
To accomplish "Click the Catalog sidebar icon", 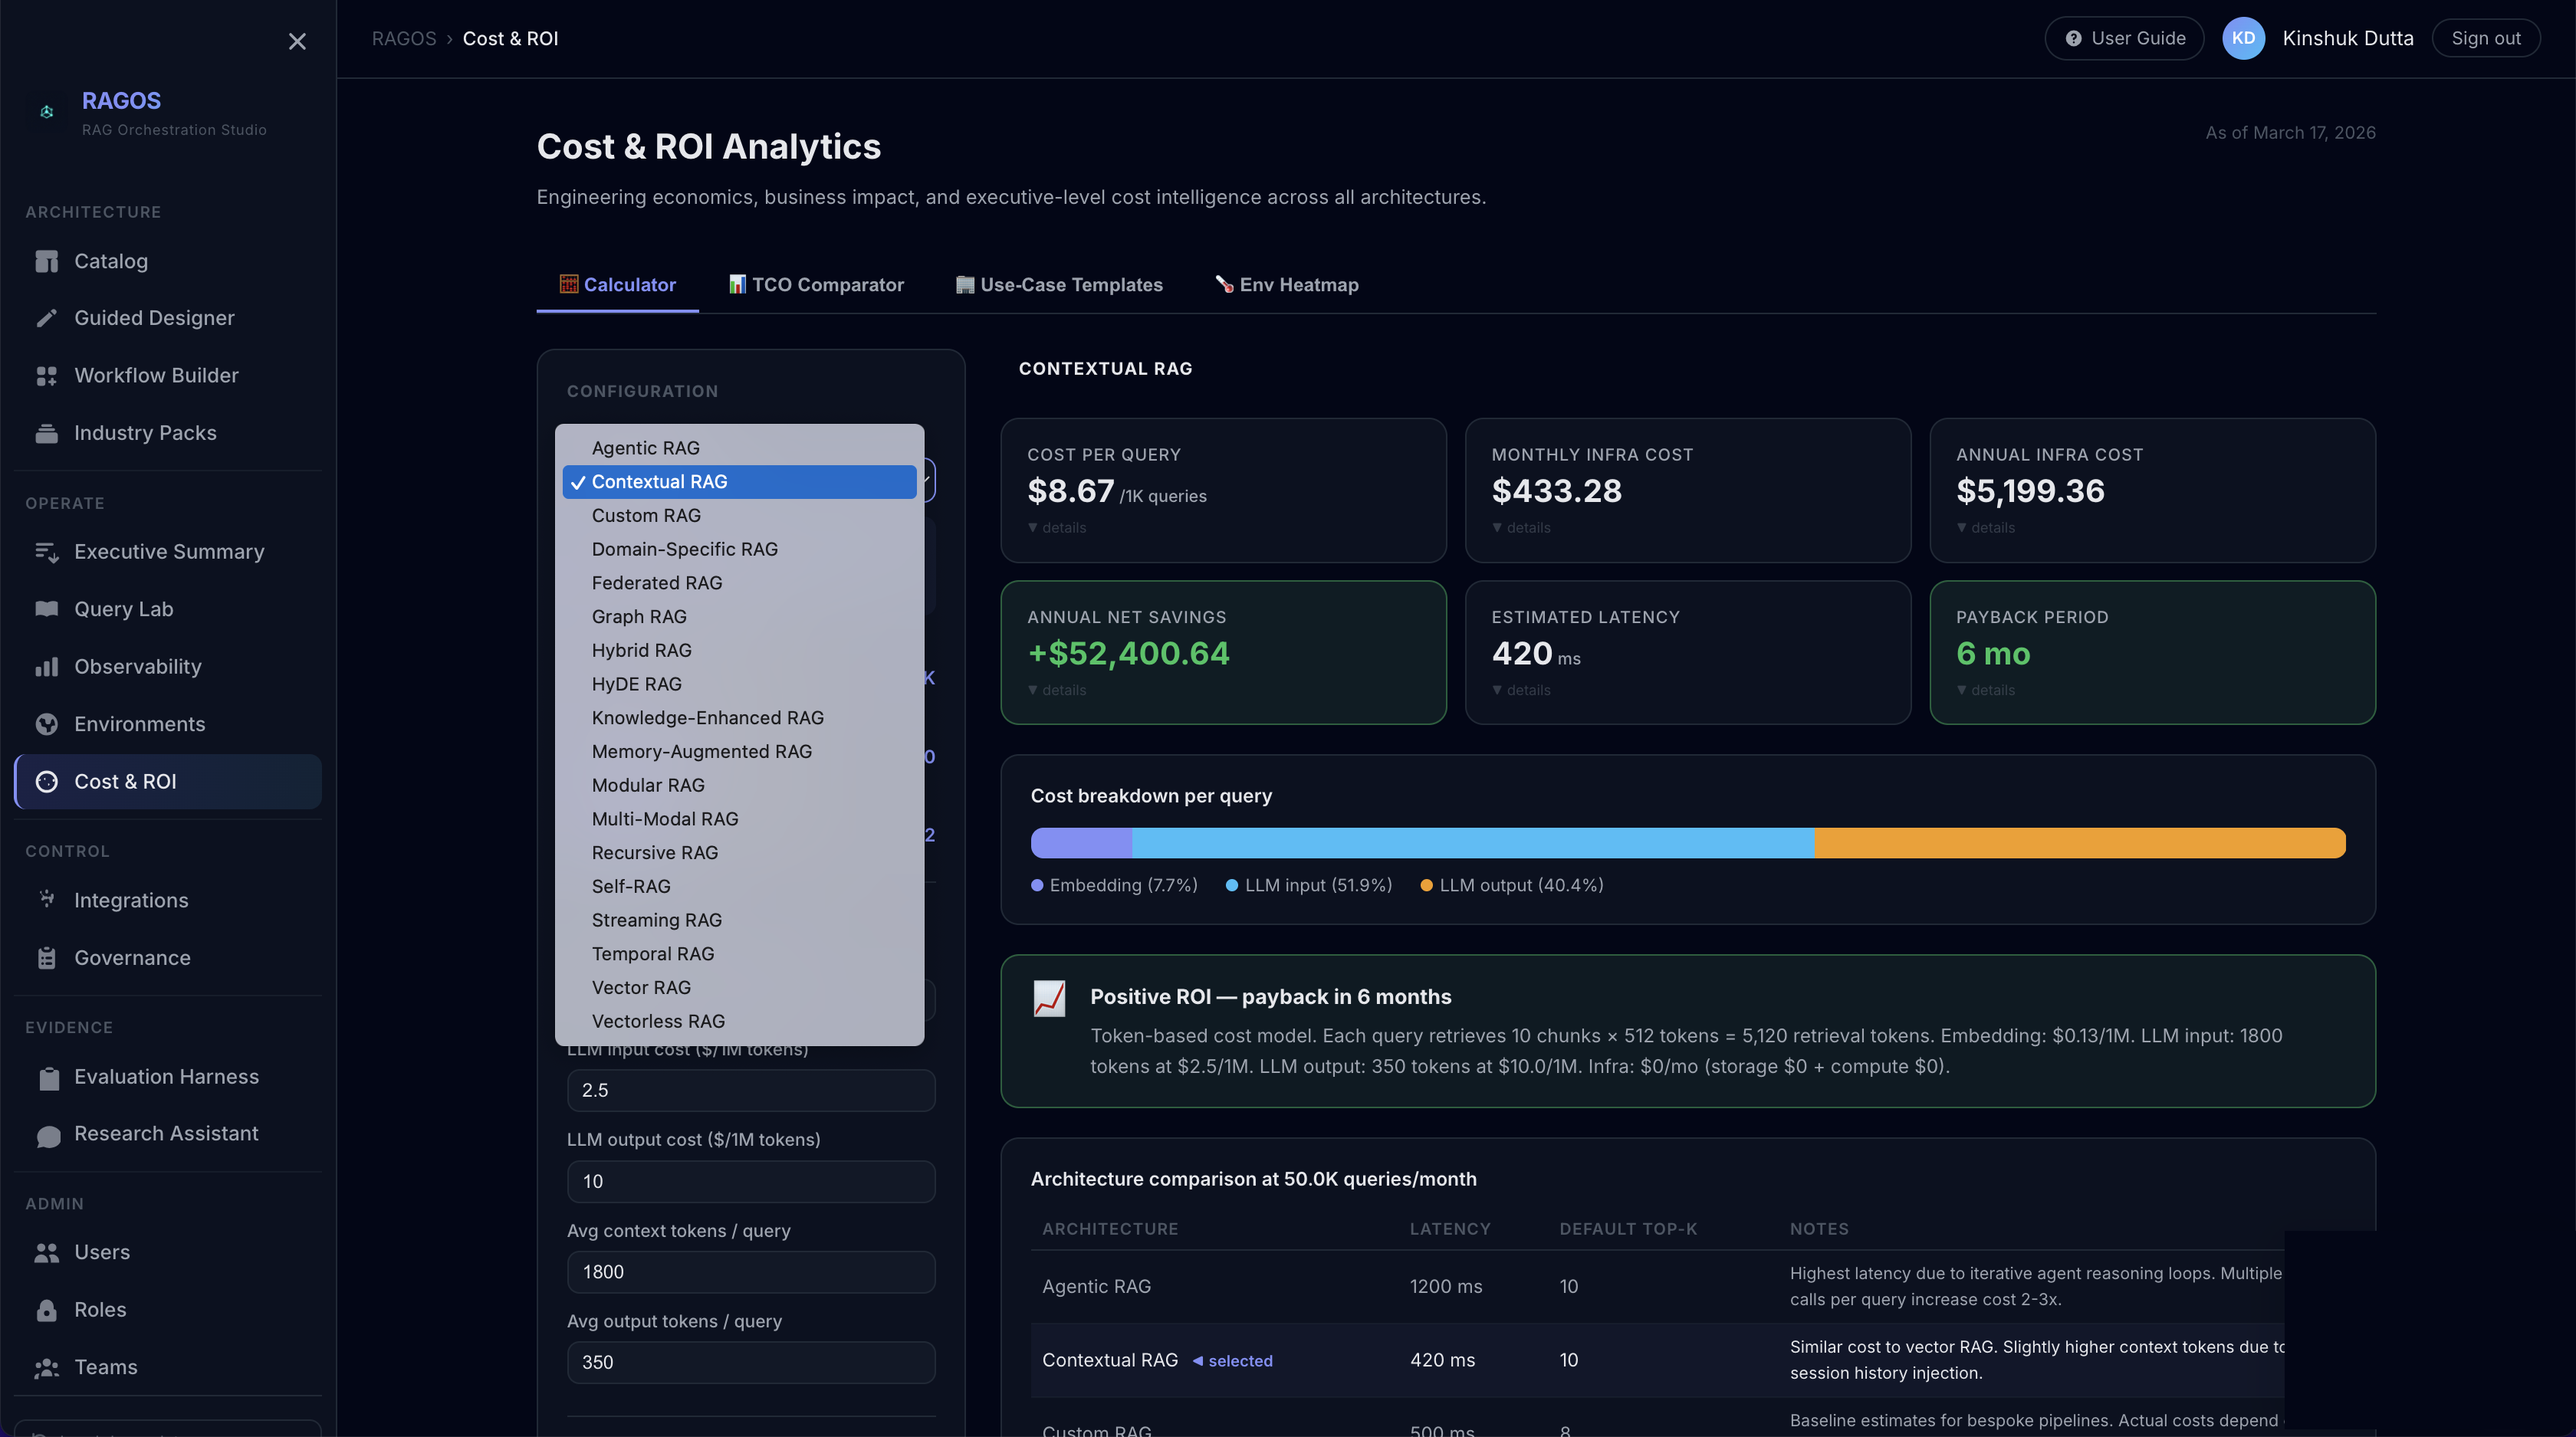I will point(46,262).
